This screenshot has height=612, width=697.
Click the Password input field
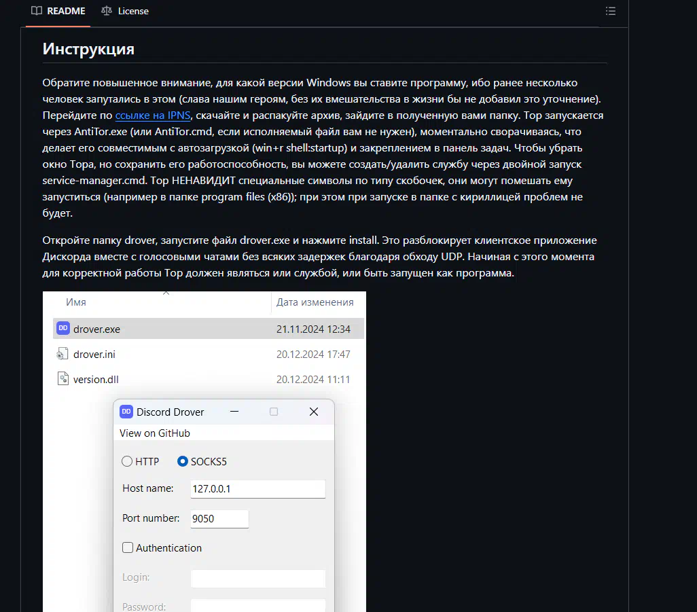click(x=258, y=605)
